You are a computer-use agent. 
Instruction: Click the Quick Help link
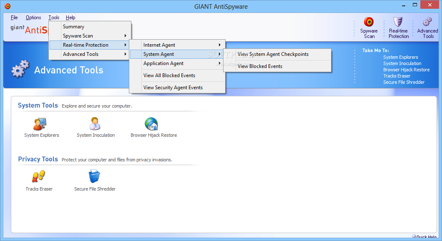click(424, 237)
